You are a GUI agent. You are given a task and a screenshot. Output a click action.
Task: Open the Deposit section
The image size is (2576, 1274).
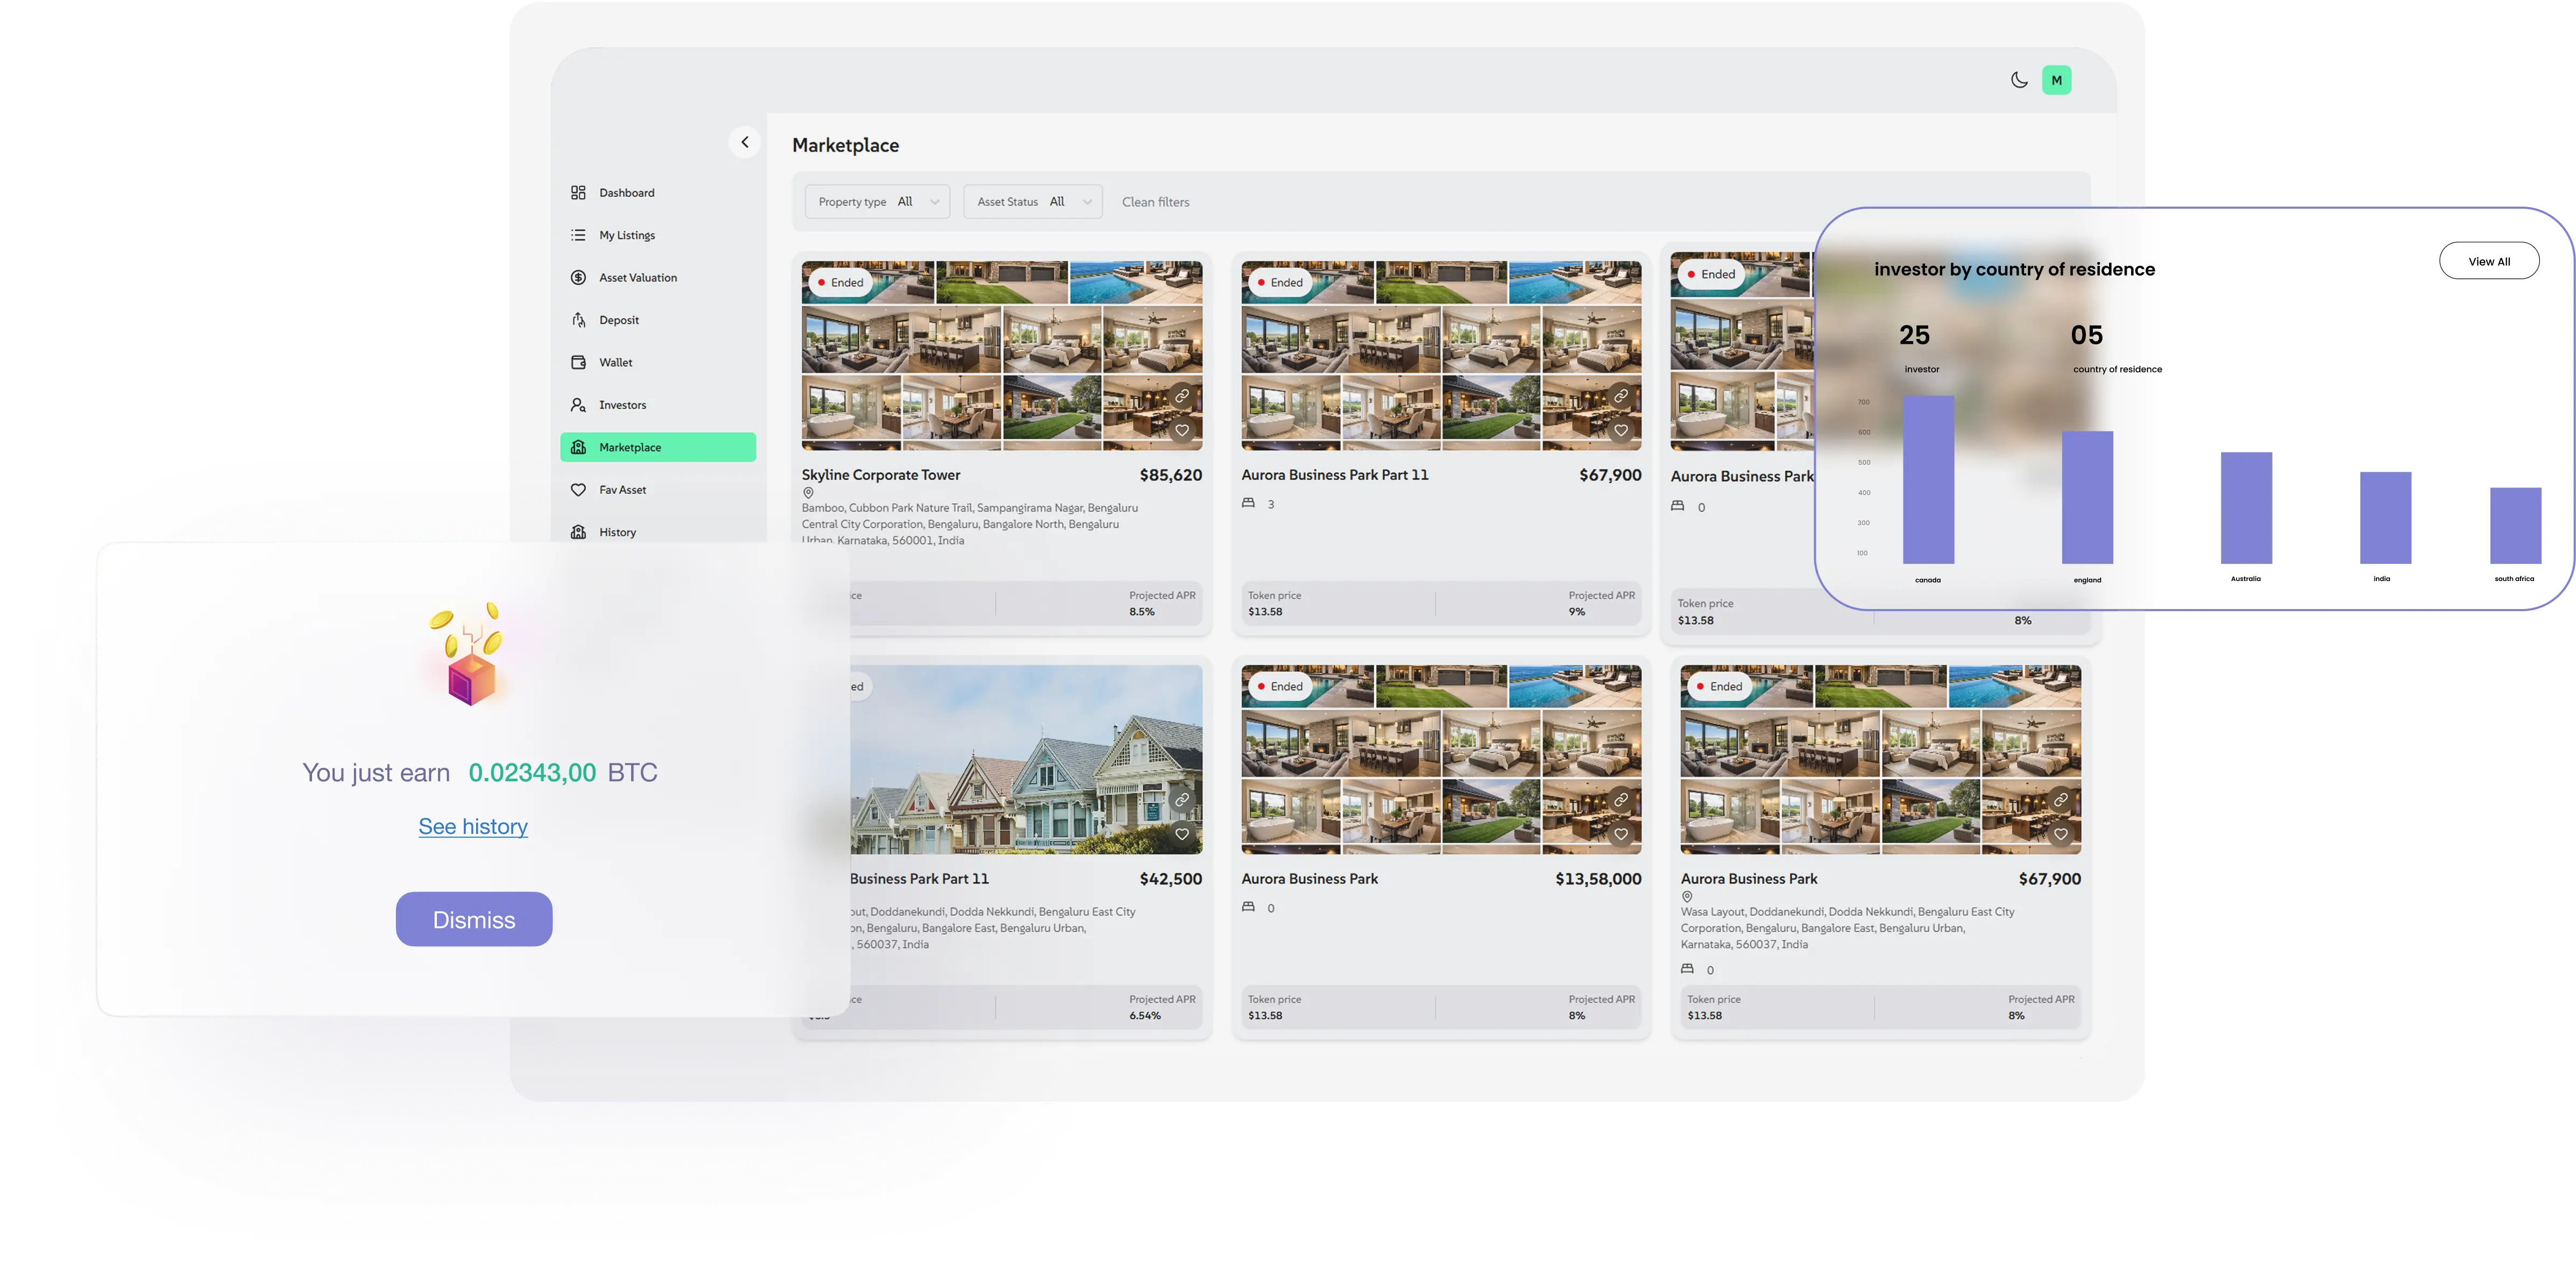658,320
